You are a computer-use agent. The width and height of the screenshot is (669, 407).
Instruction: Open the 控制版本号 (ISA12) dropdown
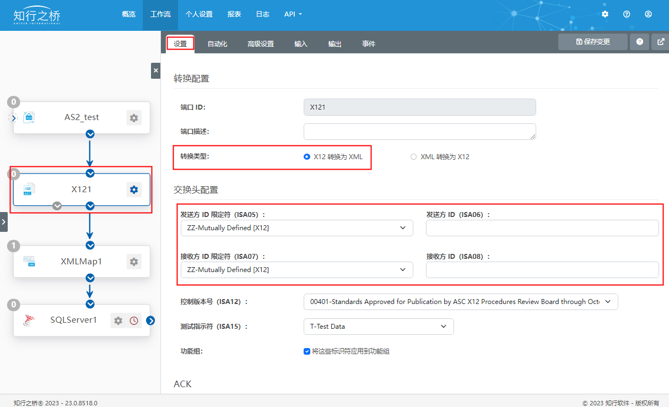click(x=461, y=302)
